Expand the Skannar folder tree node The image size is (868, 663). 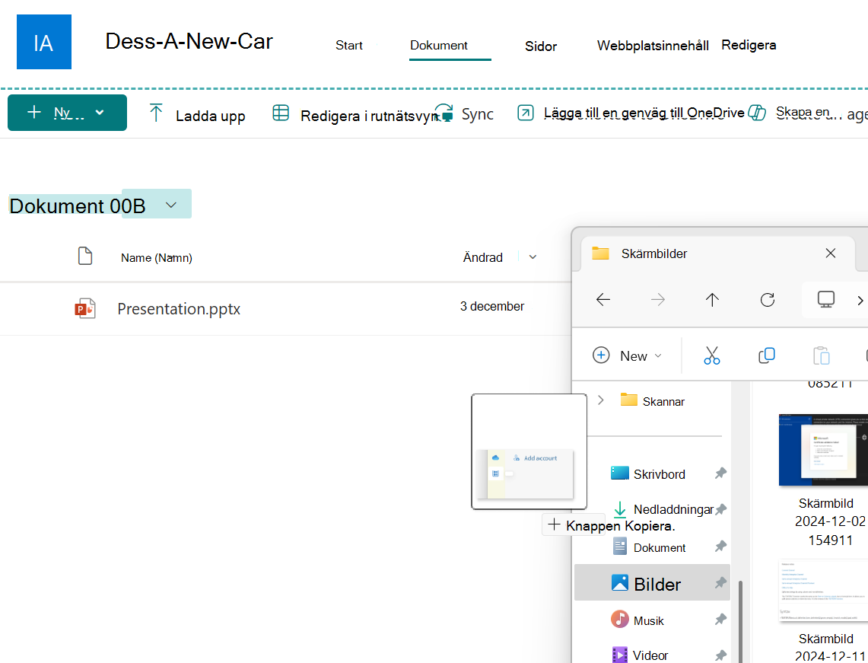(601, 400)
